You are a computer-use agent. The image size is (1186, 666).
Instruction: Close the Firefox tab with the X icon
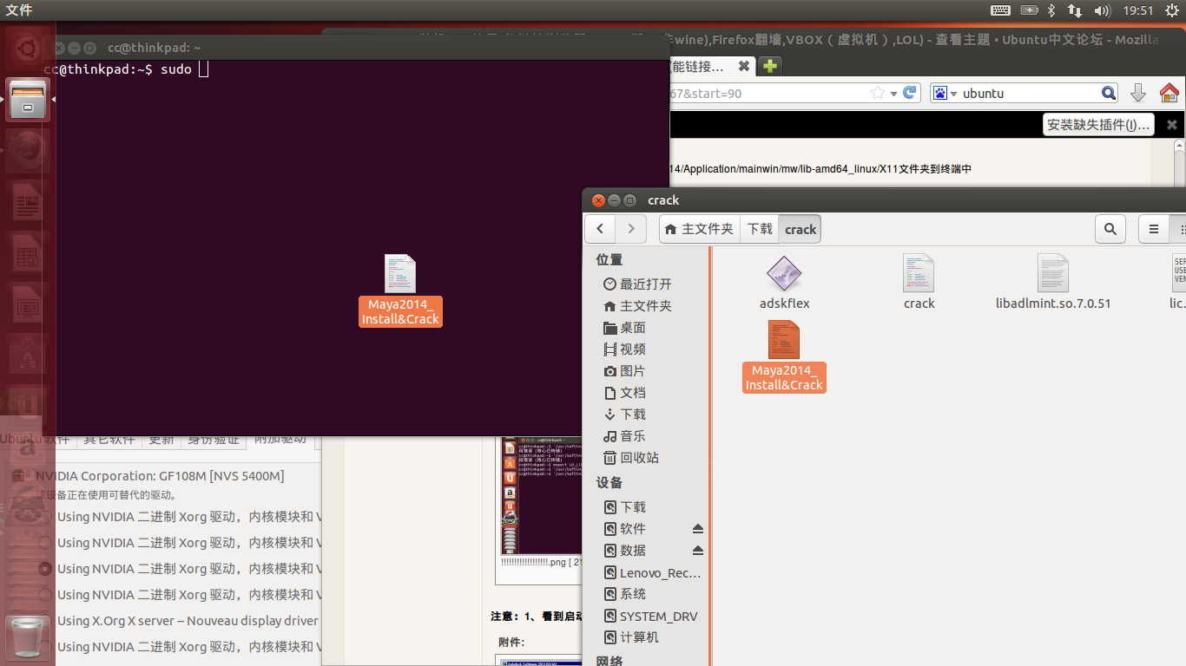pos(743,66)
